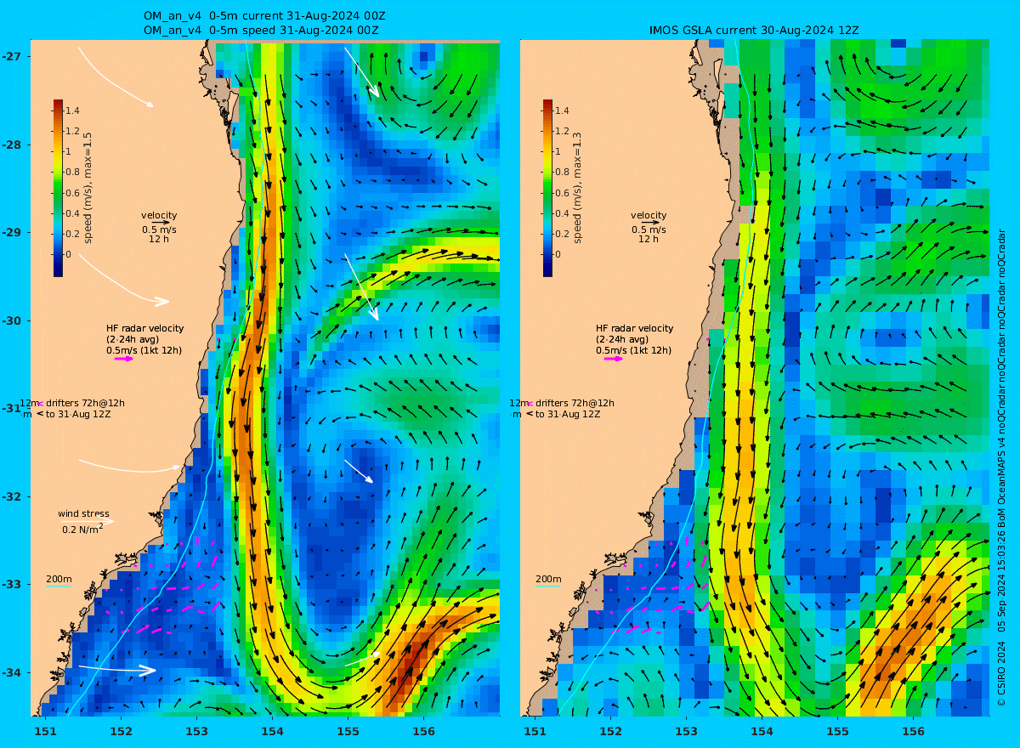
Task: Click the 'velocity 0.5 m/s 12 h' legend in IMOS GSLA map
Action: (649, 227)
